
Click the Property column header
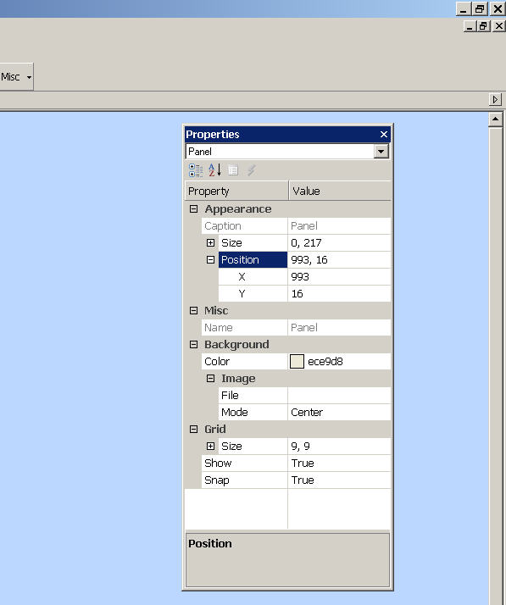click(236, 191)
